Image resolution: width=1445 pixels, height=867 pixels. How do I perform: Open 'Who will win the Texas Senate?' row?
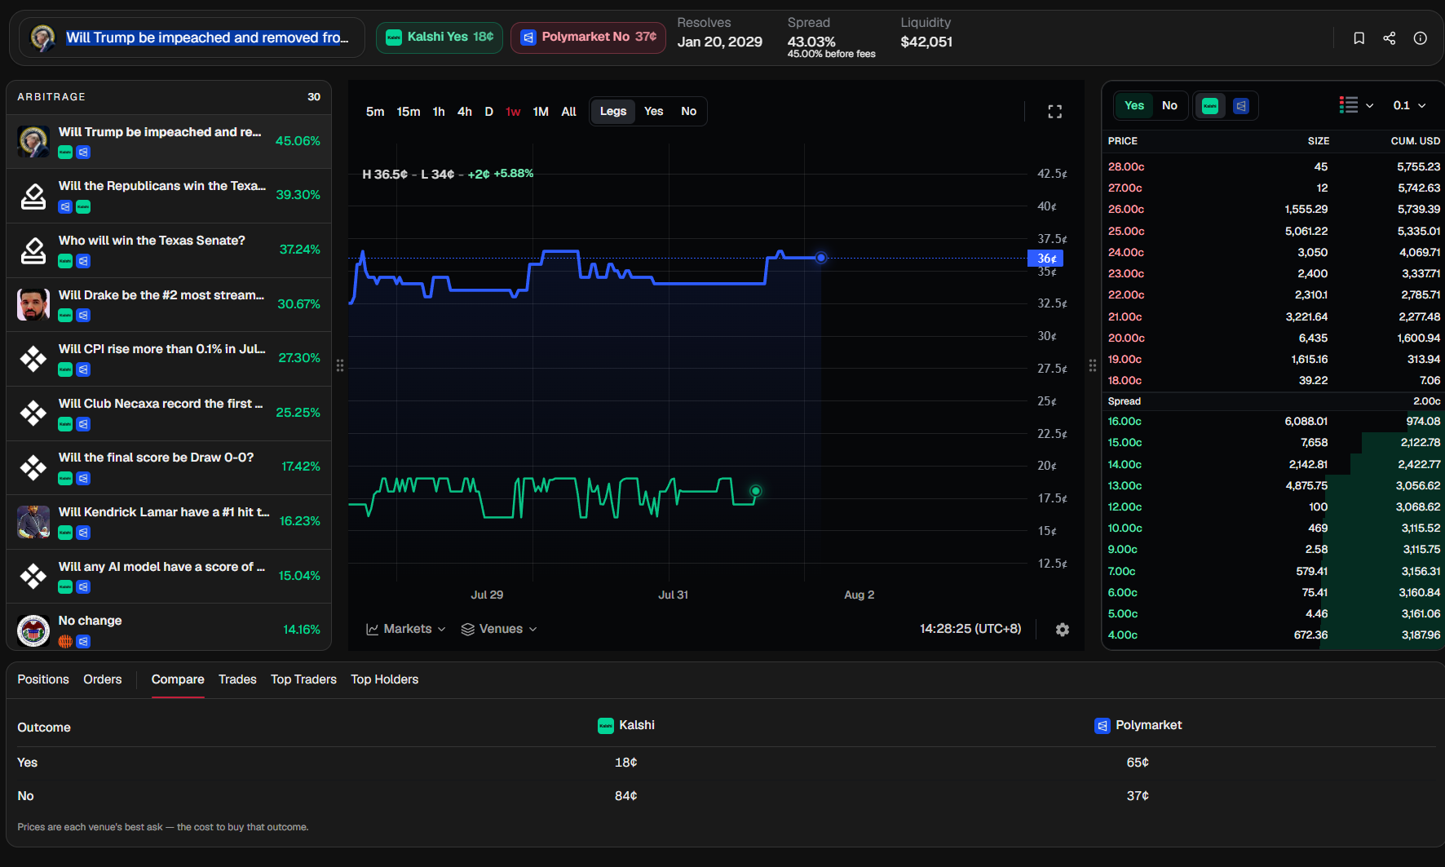[169, 250]
